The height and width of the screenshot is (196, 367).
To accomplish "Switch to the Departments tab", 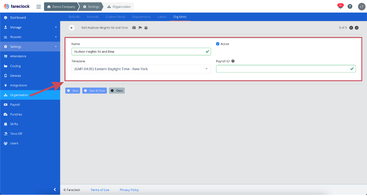I will tap(142, 17).
